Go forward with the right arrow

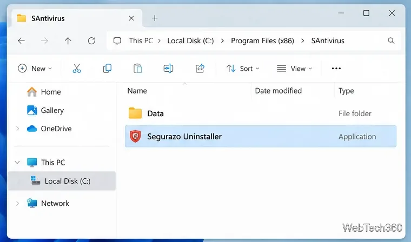(44, 41)
